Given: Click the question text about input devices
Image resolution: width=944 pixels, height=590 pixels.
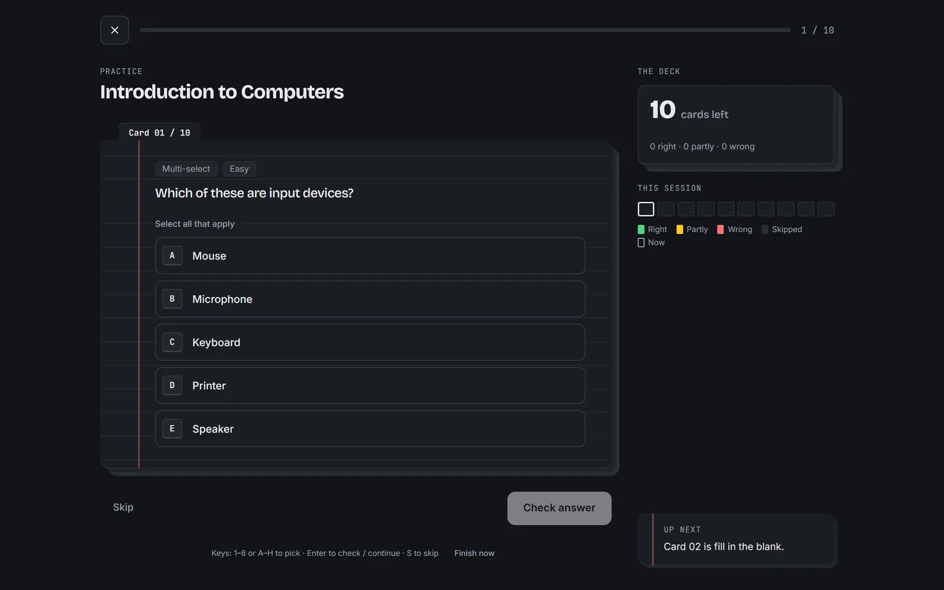Looking at the screenshot, I should [254, 193].
